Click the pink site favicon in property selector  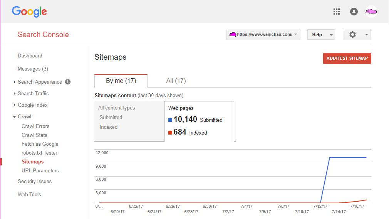click(x=233, y=34)
